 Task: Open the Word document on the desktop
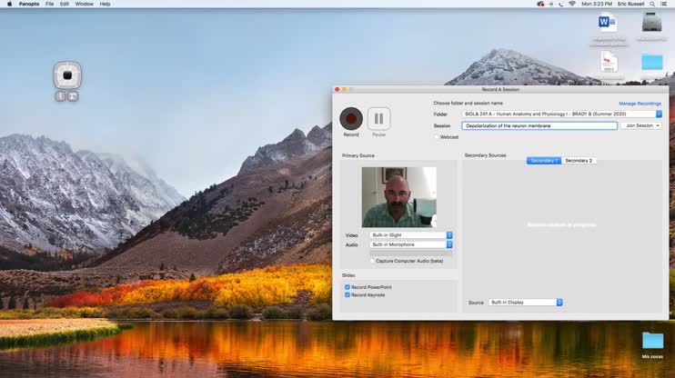click(x=607, y=24)
